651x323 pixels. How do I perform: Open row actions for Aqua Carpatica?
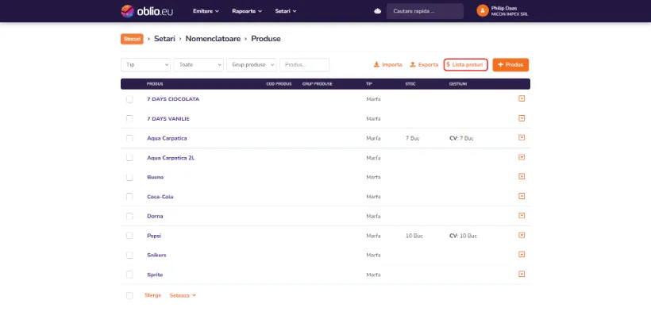(x=522, y=138)
